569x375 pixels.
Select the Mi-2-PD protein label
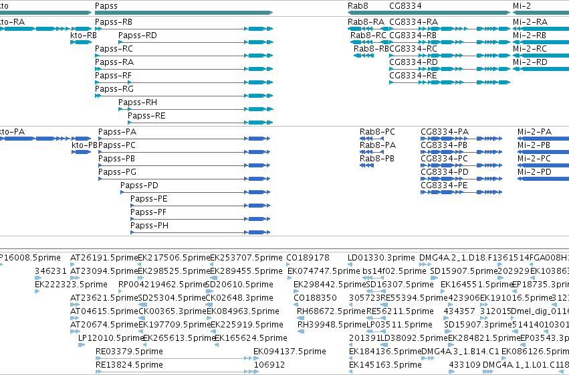point(534,172)
